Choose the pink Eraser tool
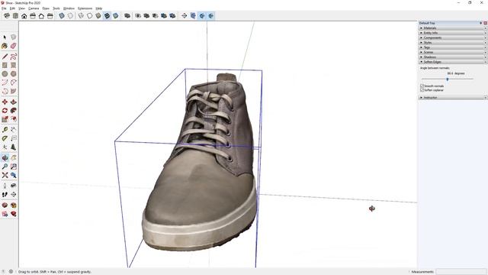Screen dimensions: 488x275 click(14, 46)
